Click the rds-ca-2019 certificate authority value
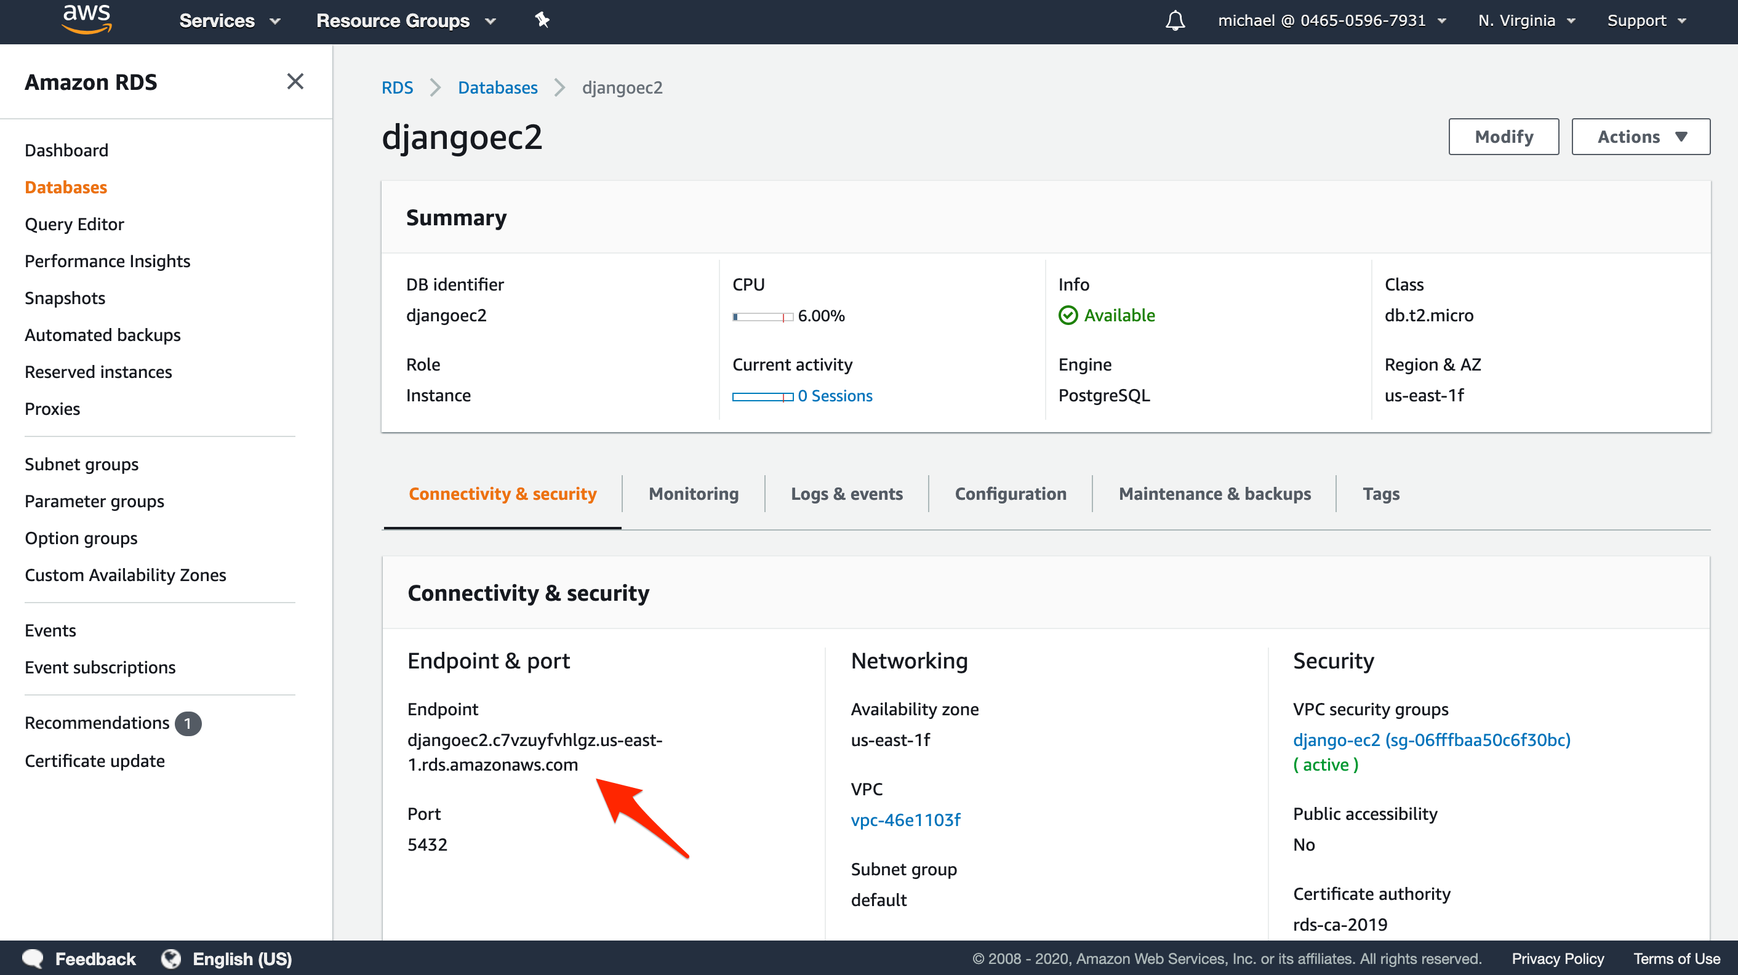This screenshot has height=975, width=1738. 1339,925
